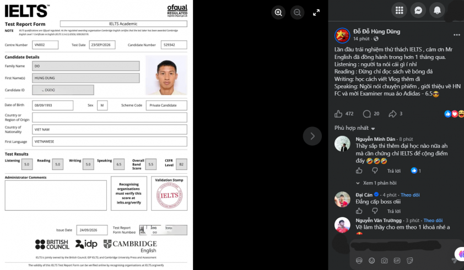Zoom in on the photo
This screenshot has width=464, height=270.
(x=278, y=13)
